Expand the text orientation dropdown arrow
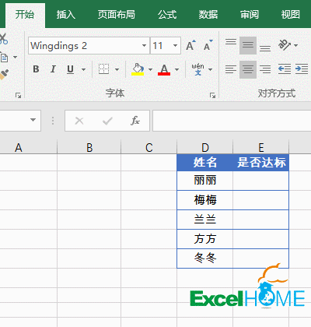 [295, 45]
